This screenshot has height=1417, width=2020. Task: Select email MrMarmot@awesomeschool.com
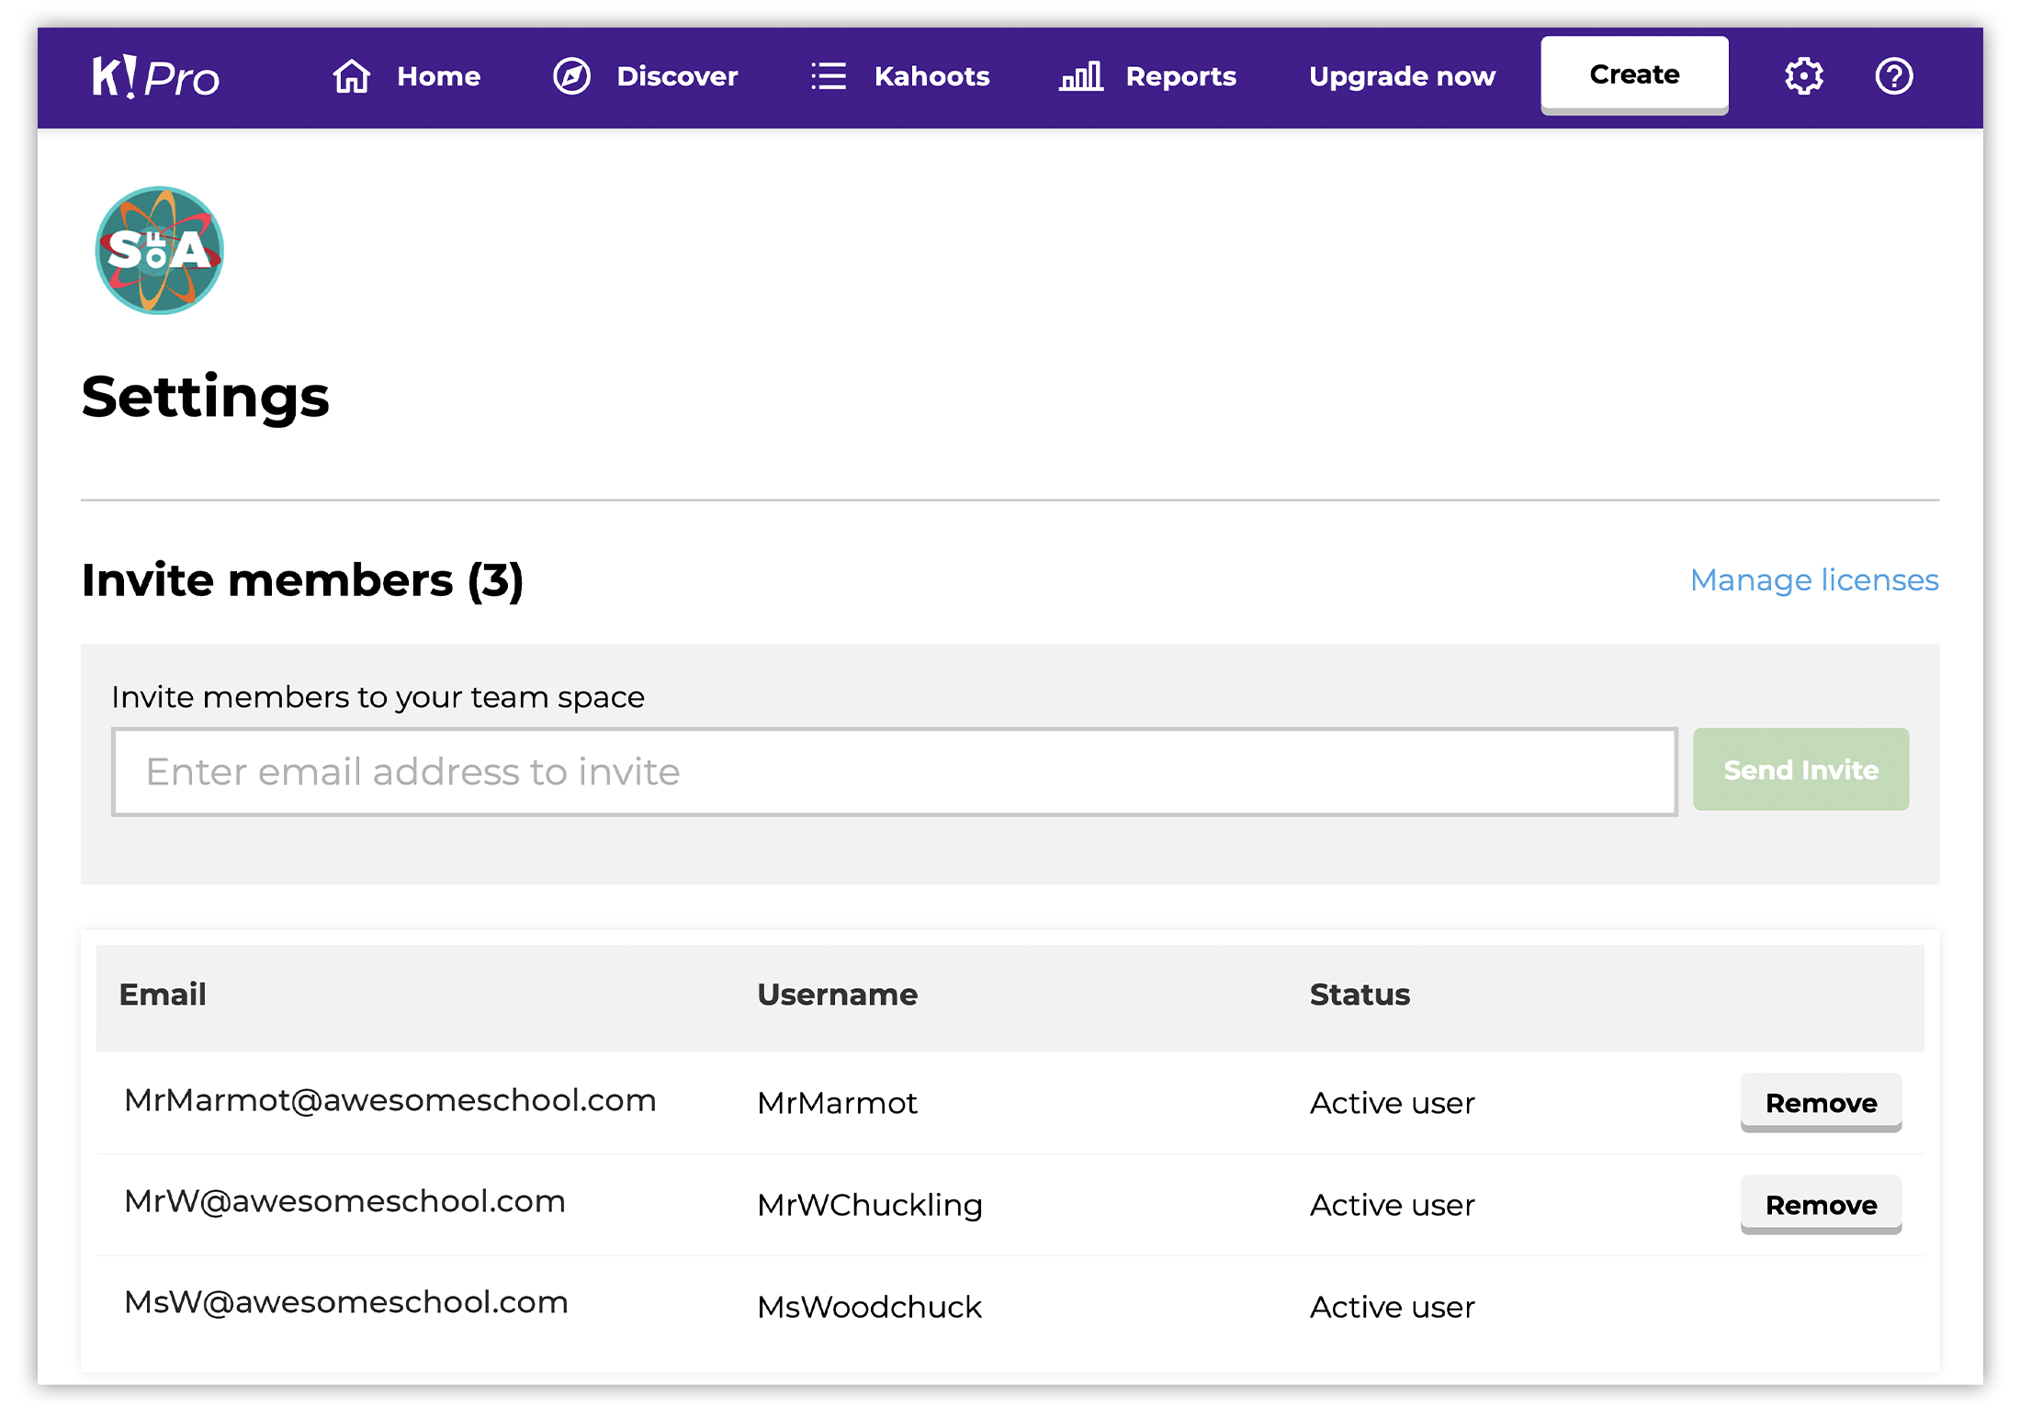click(x=390, y=1100)
